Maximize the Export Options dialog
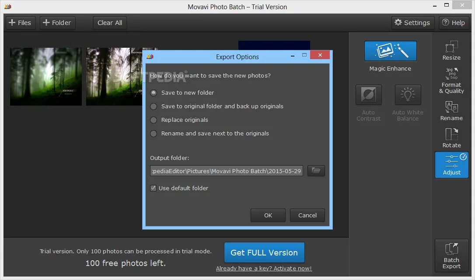475x280 pixels. click(304, 55)
